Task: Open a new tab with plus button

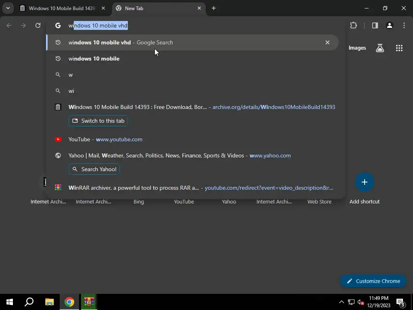Action: [214, 8]
